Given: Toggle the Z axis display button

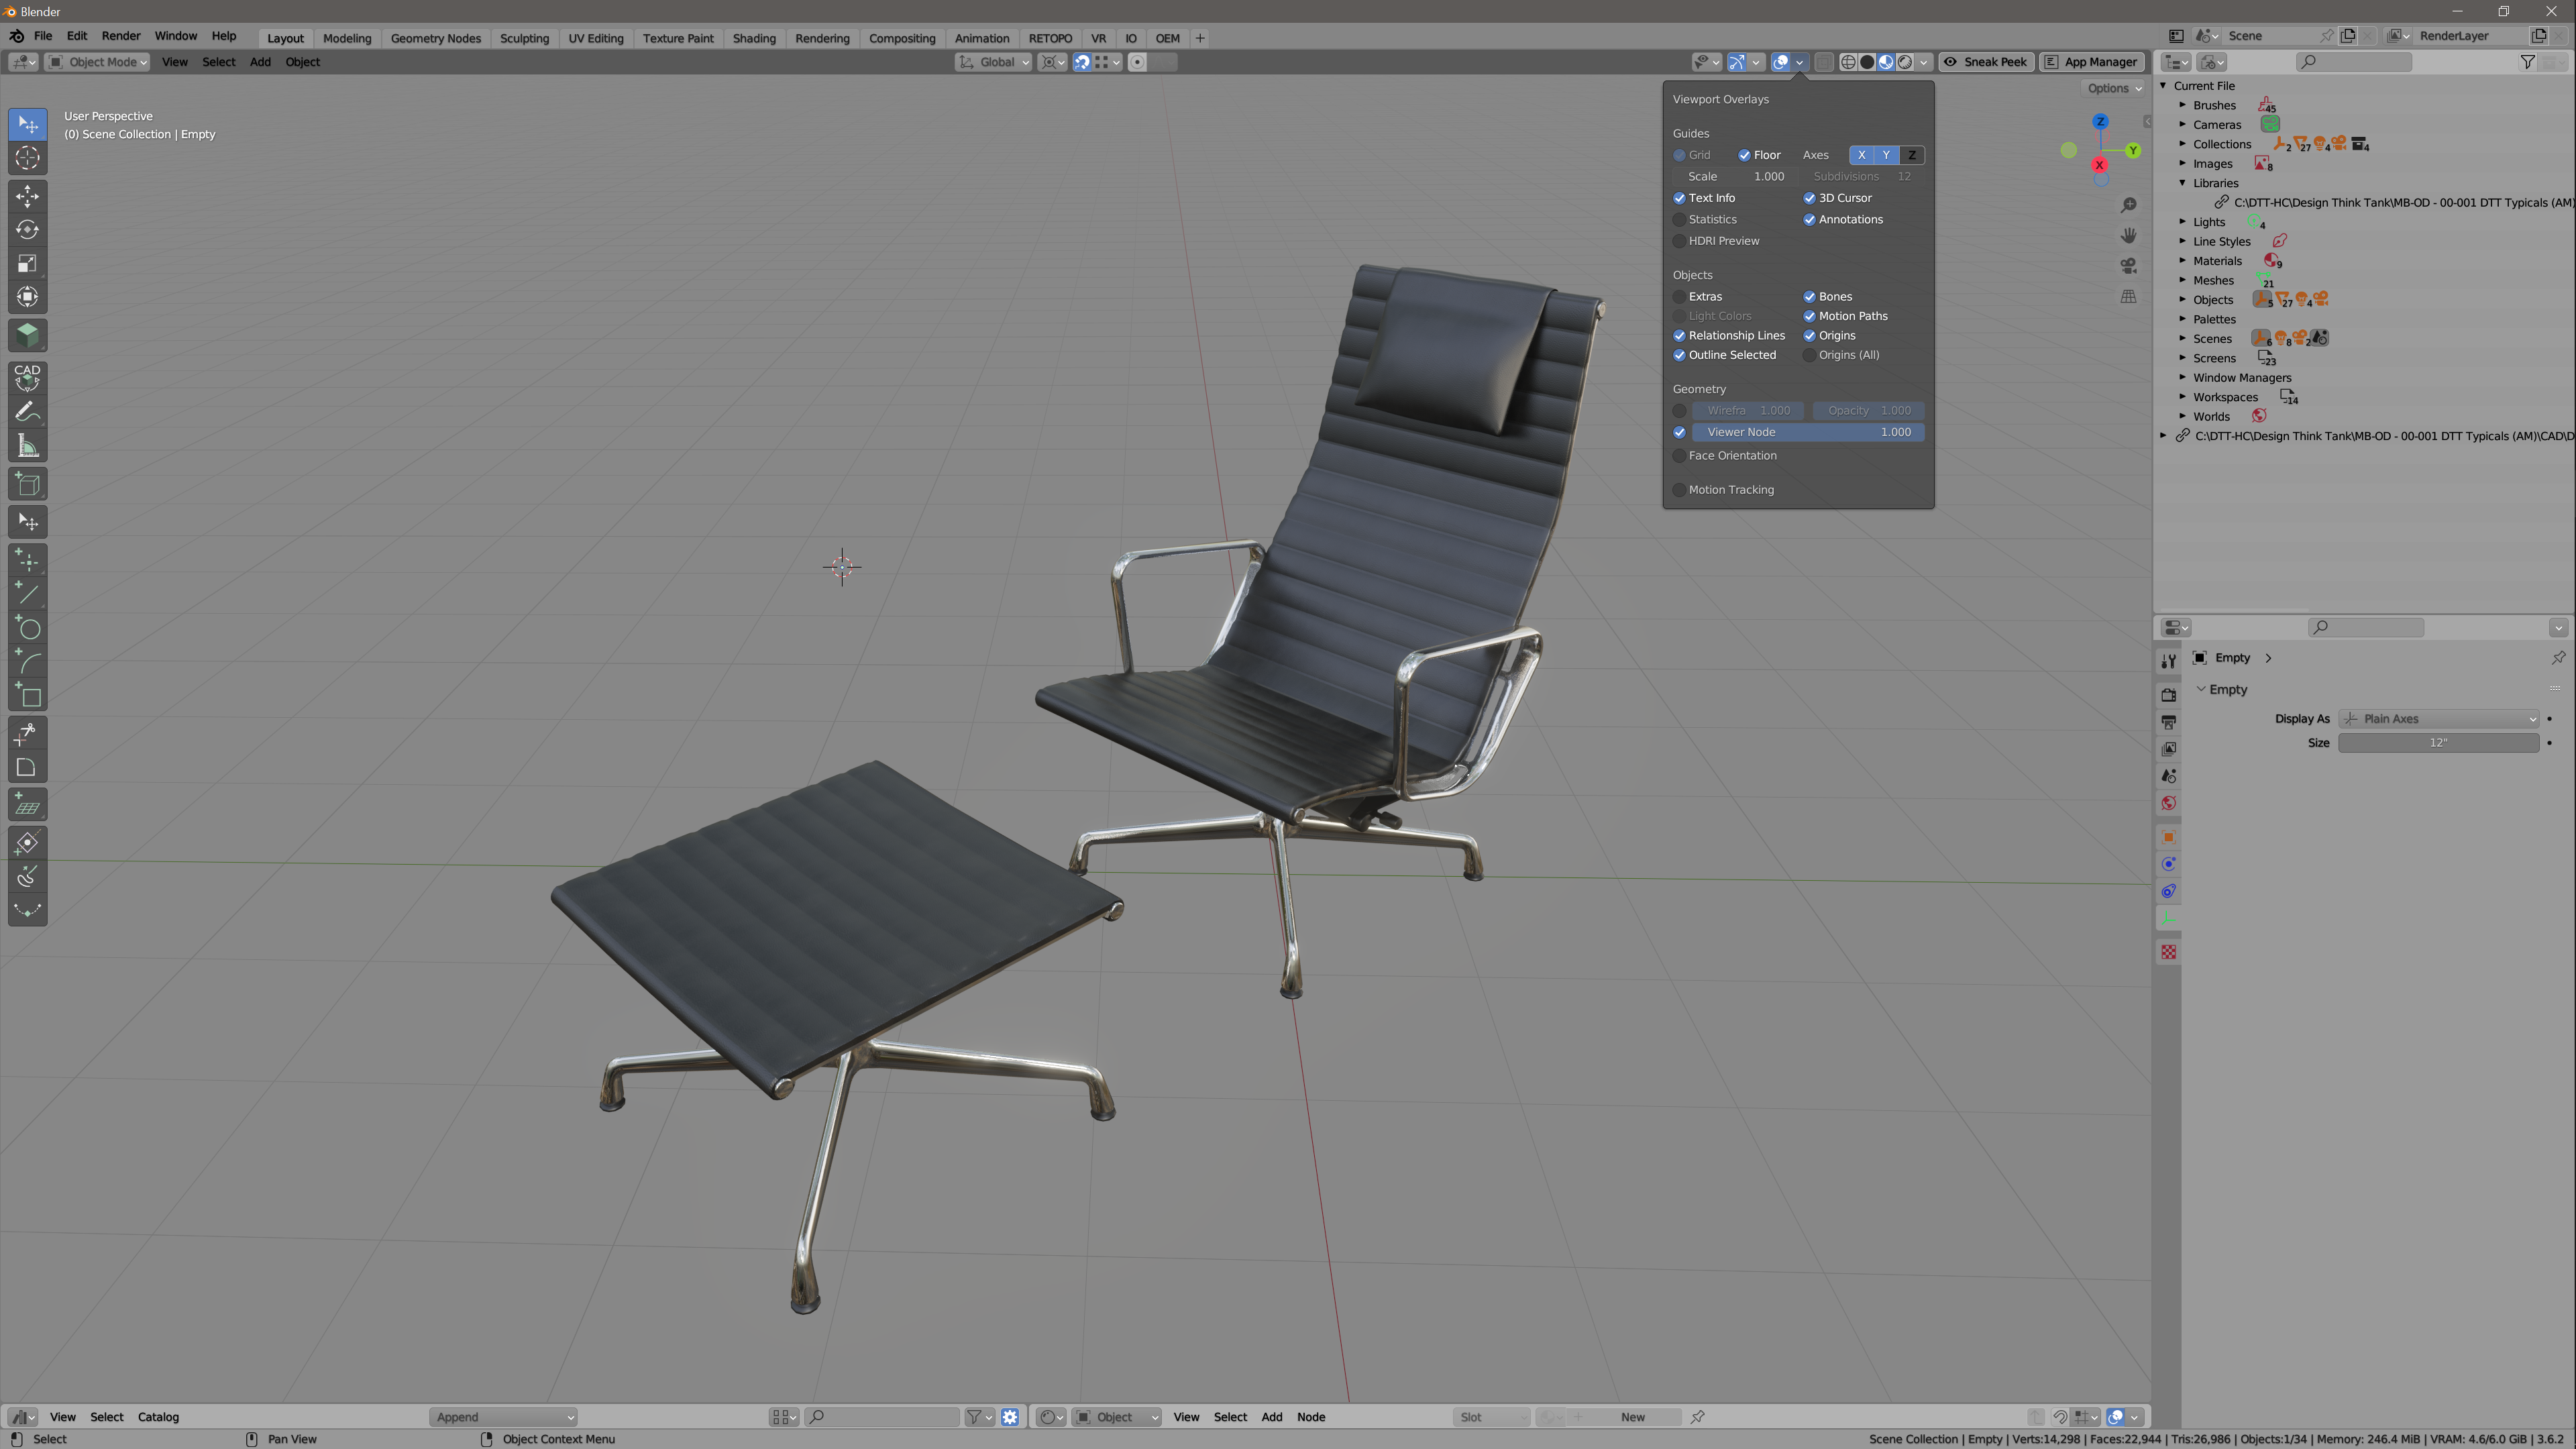Looking at the screenshot, I should coord(1911,155).
